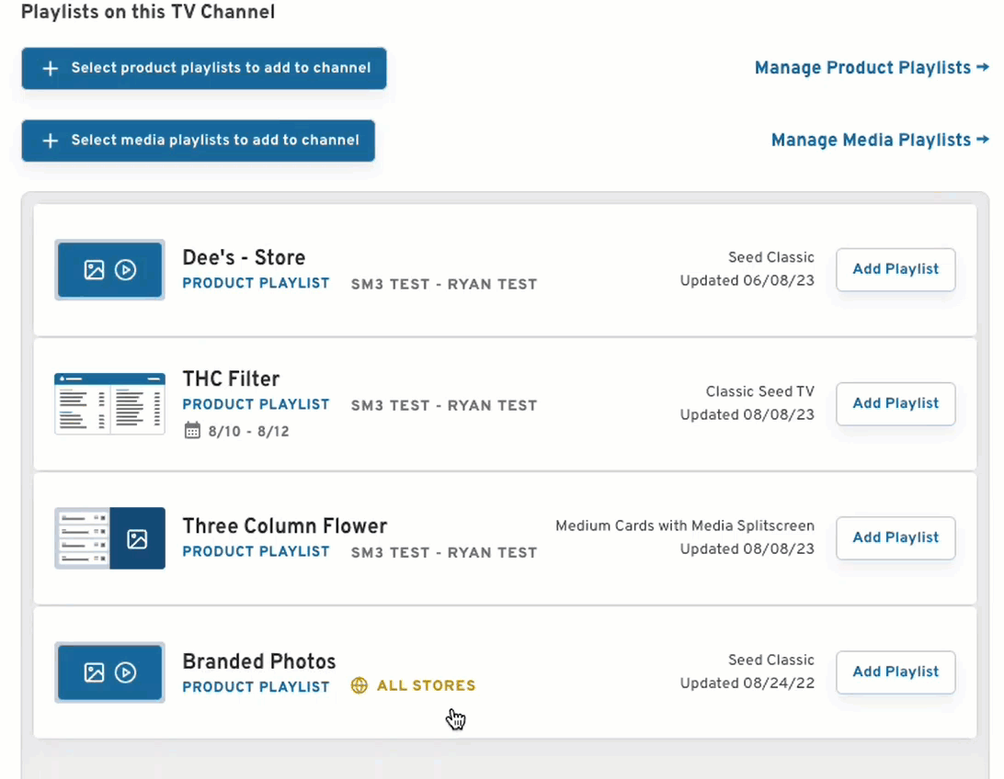Add the THC Filter playlist
The height and width of the screenshot is (779, 1004).
tap(895, 403)
